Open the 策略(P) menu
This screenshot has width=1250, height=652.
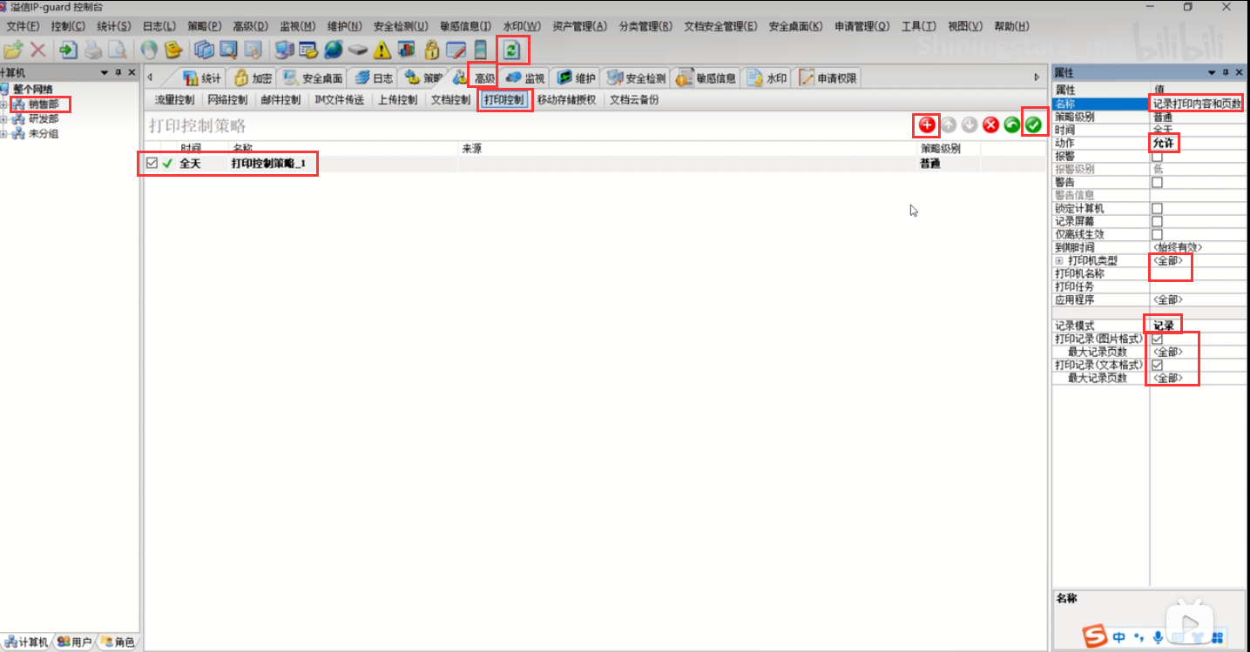point(203,27)
